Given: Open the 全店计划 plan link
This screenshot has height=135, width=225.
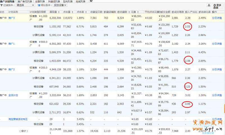Looking at the screenshot, I should 14,95.
